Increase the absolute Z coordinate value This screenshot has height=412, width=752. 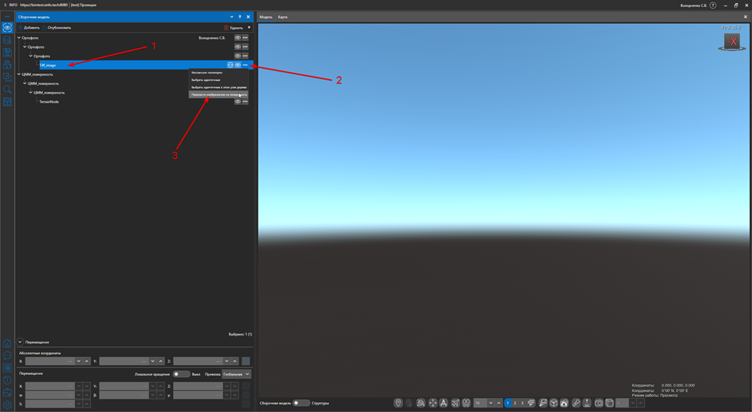coord(235,361)
